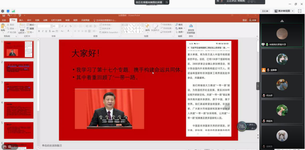
Task: Toggle Bold text formatting
Action: coord(39,32)
